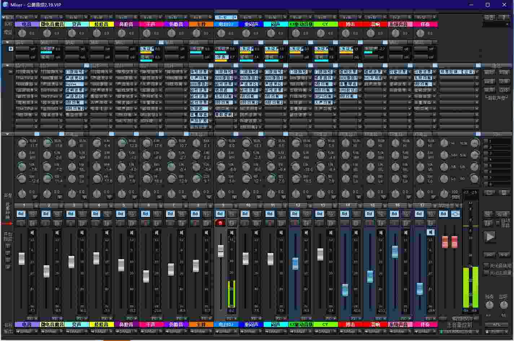
Task: Click the 设置 button at top right
Action: click(x=489, y=17)
